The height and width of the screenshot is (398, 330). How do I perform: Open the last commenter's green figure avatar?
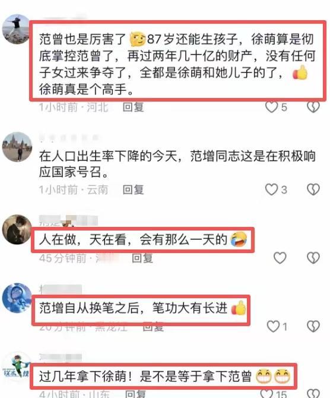[x=17, y=367]
